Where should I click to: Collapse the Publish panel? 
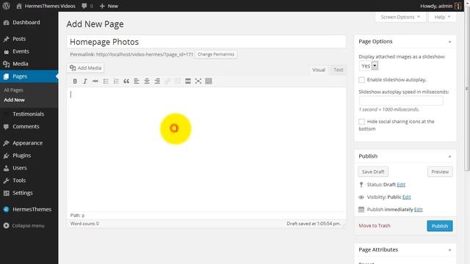[449, 156]
